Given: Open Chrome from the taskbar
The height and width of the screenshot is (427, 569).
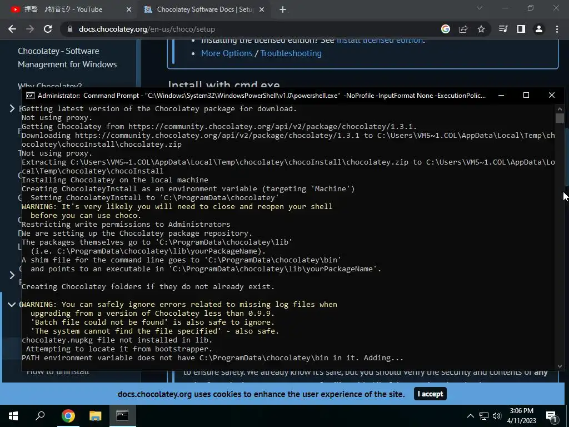Looking at the screenshot, I should pos(68,416).
